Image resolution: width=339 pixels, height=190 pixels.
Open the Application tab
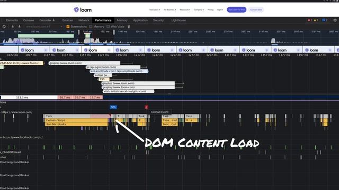pyautogui.click(x=140, y=20)
